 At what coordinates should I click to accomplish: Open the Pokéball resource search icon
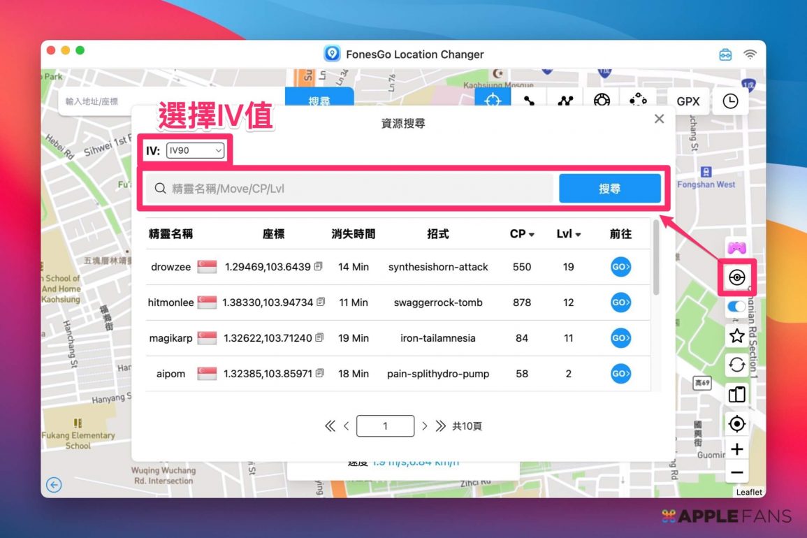tap(736, 277)
